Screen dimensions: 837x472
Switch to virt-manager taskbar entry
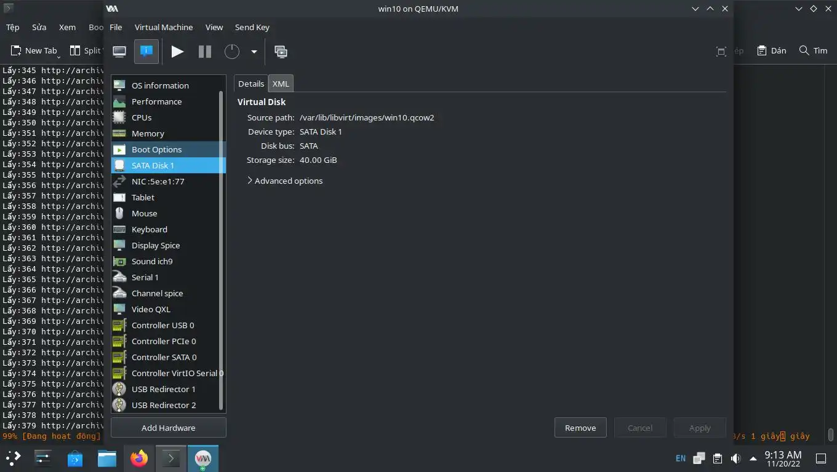[203, 458]
